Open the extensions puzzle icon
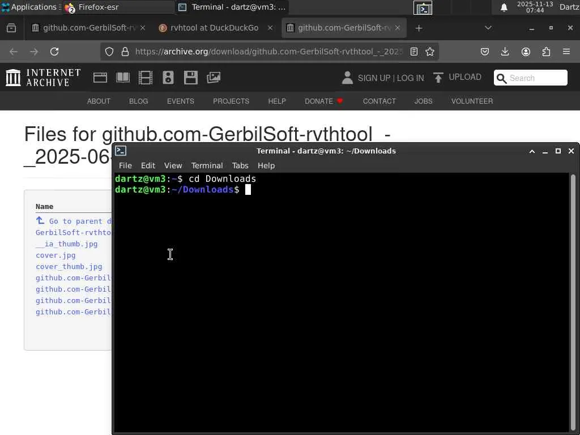 pos(546,52)
